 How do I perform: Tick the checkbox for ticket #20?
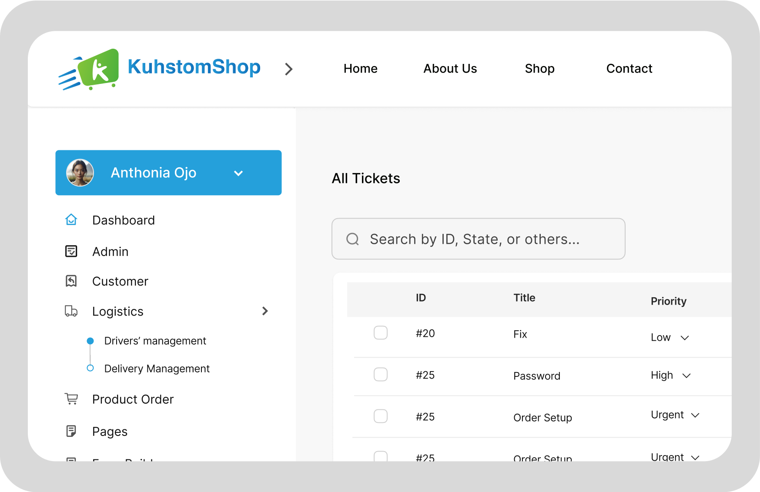(381, 333)
